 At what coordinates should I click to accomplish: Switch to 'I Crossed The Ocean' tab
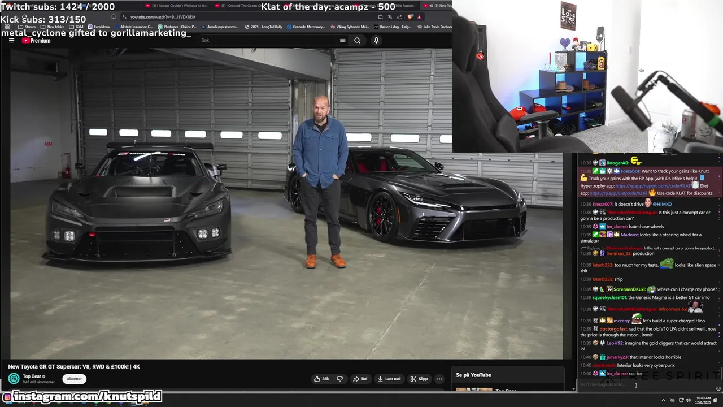pos(246,6)
